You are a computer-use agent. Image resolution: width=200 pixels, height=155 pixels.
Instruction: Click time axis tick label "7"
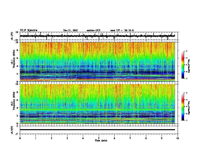coord(130,138)
